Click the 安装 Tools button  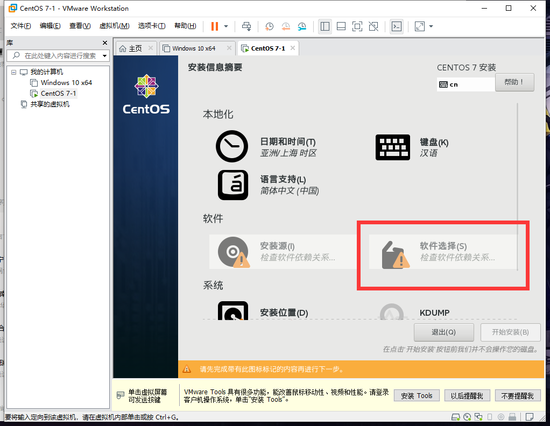point(417,395)
